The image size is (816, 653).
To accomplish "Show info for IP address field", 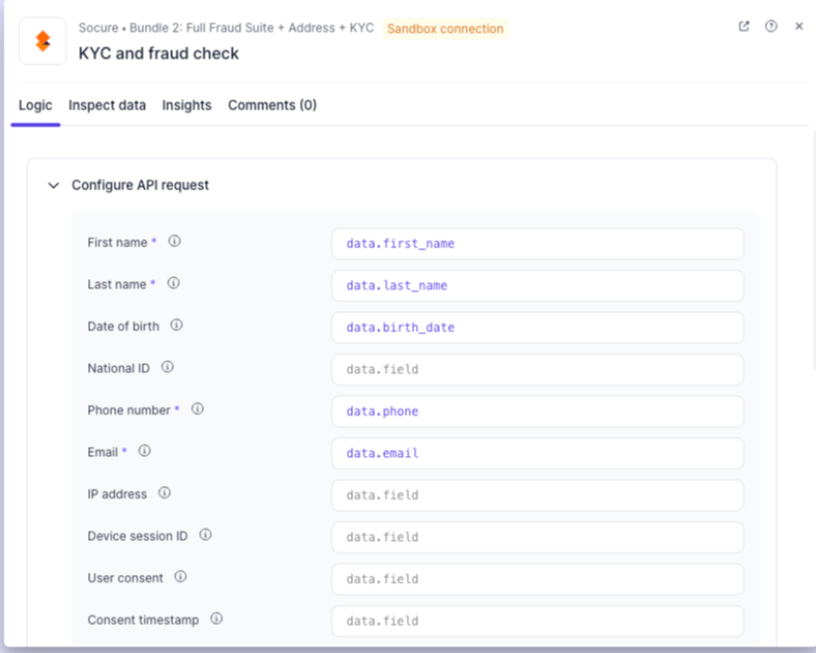I will point(164,493).
